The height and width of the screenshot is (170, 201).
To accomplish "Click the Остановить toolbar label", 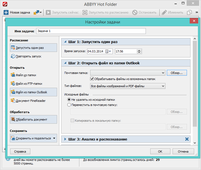I will (148, 12).
